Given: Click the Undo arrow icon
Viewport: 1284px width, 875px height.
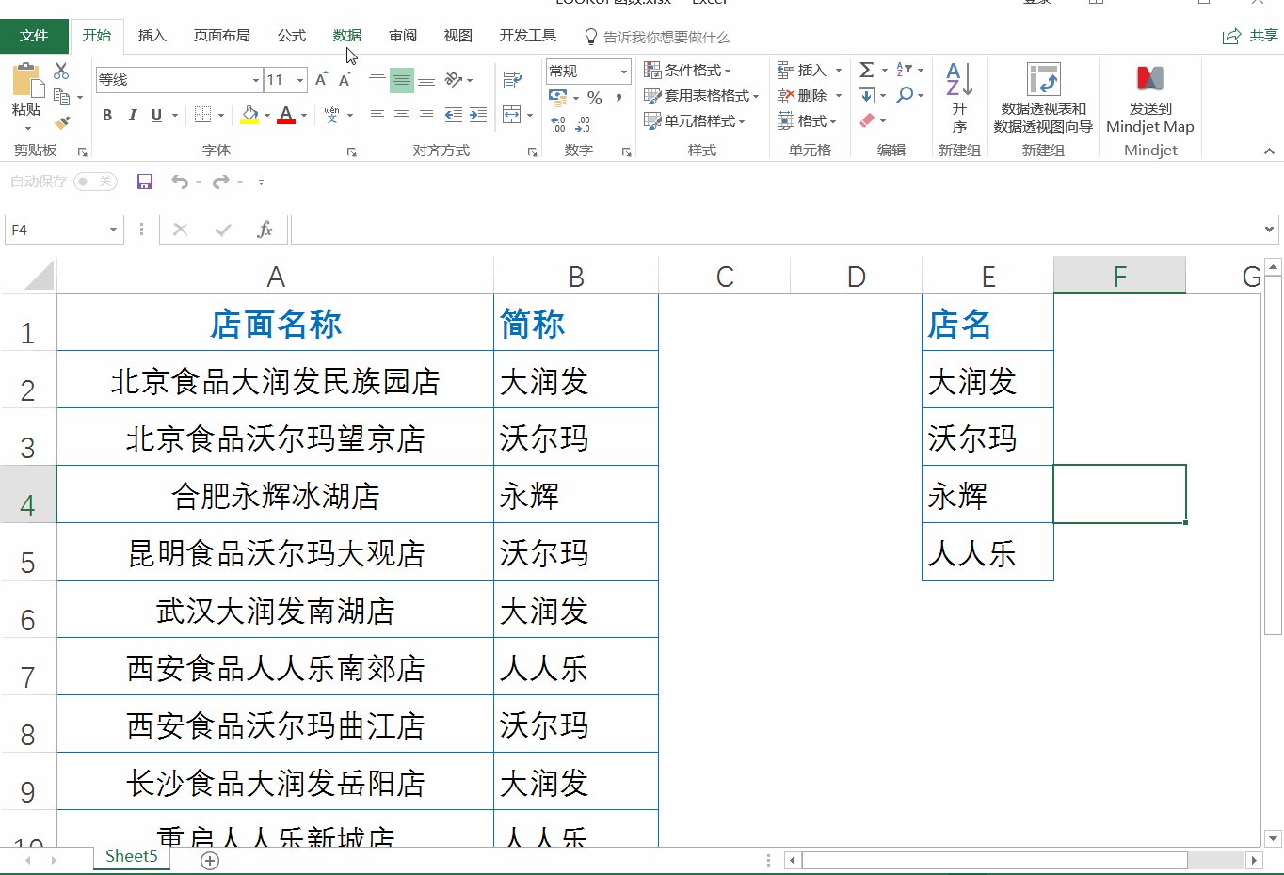Looking at the screenshot, I should [x=183, y=181].
